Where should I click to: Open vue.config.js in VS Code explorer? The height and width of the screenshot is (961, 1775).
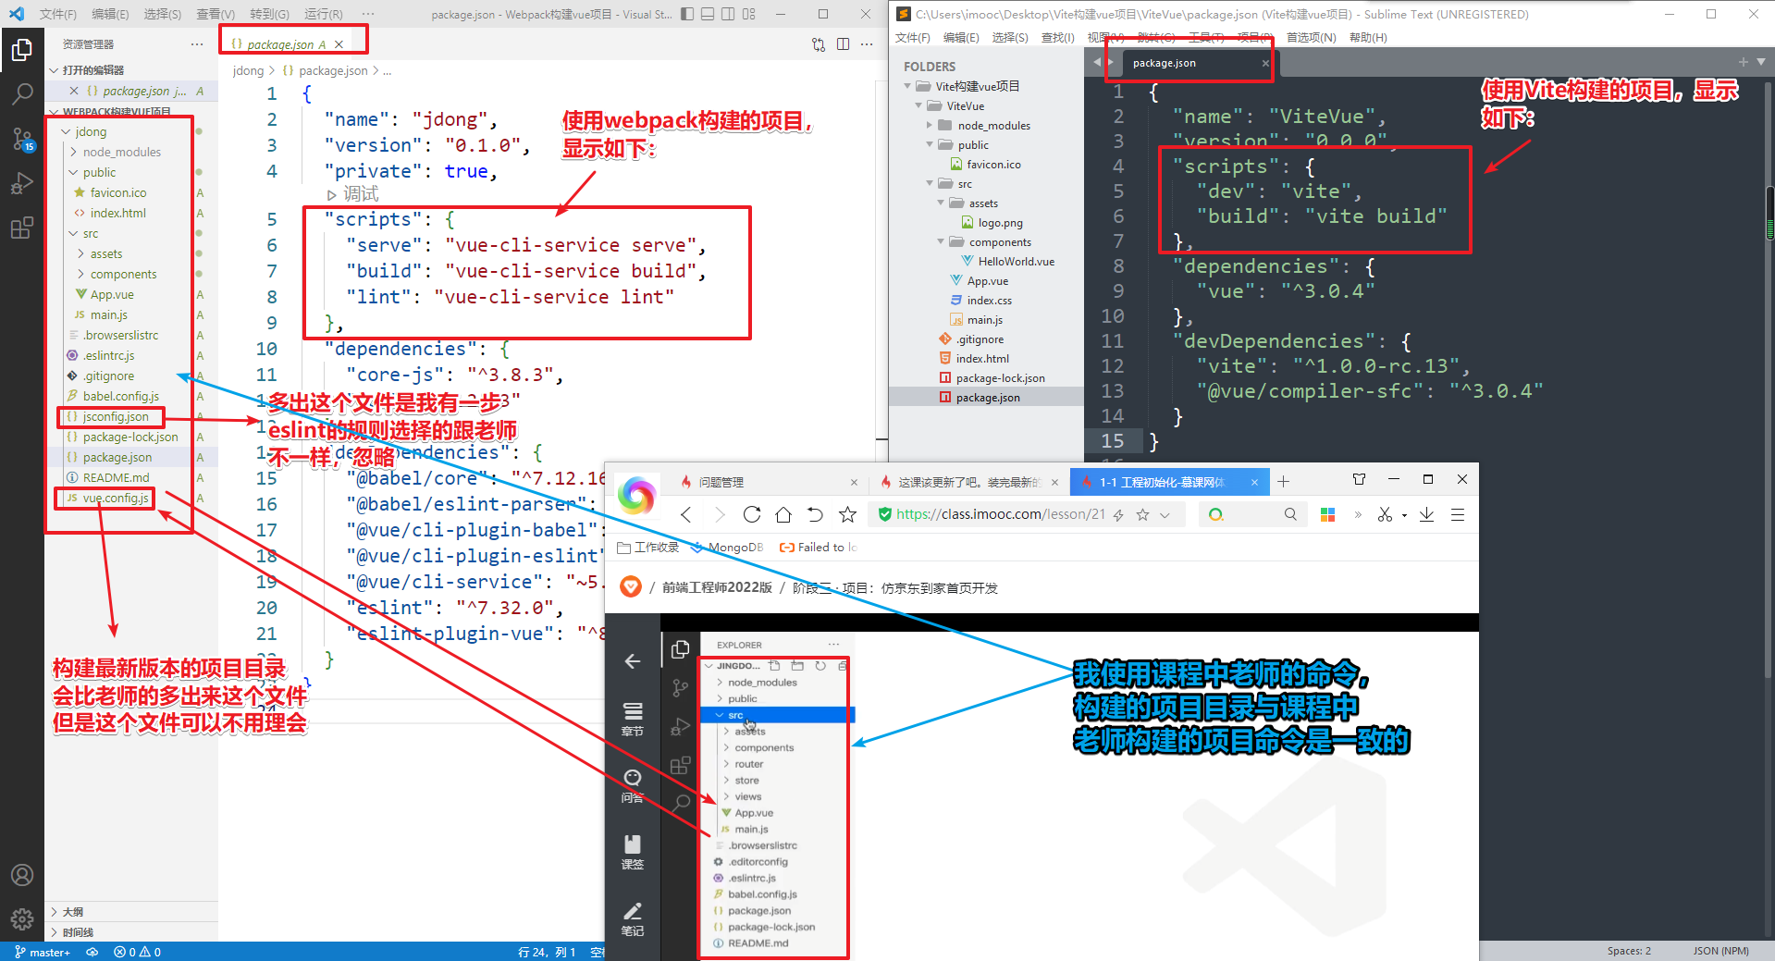[x=116, y=498]
